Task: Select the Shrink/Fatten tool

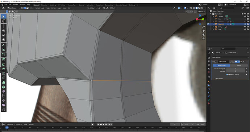Action: (x=4, y=101)
